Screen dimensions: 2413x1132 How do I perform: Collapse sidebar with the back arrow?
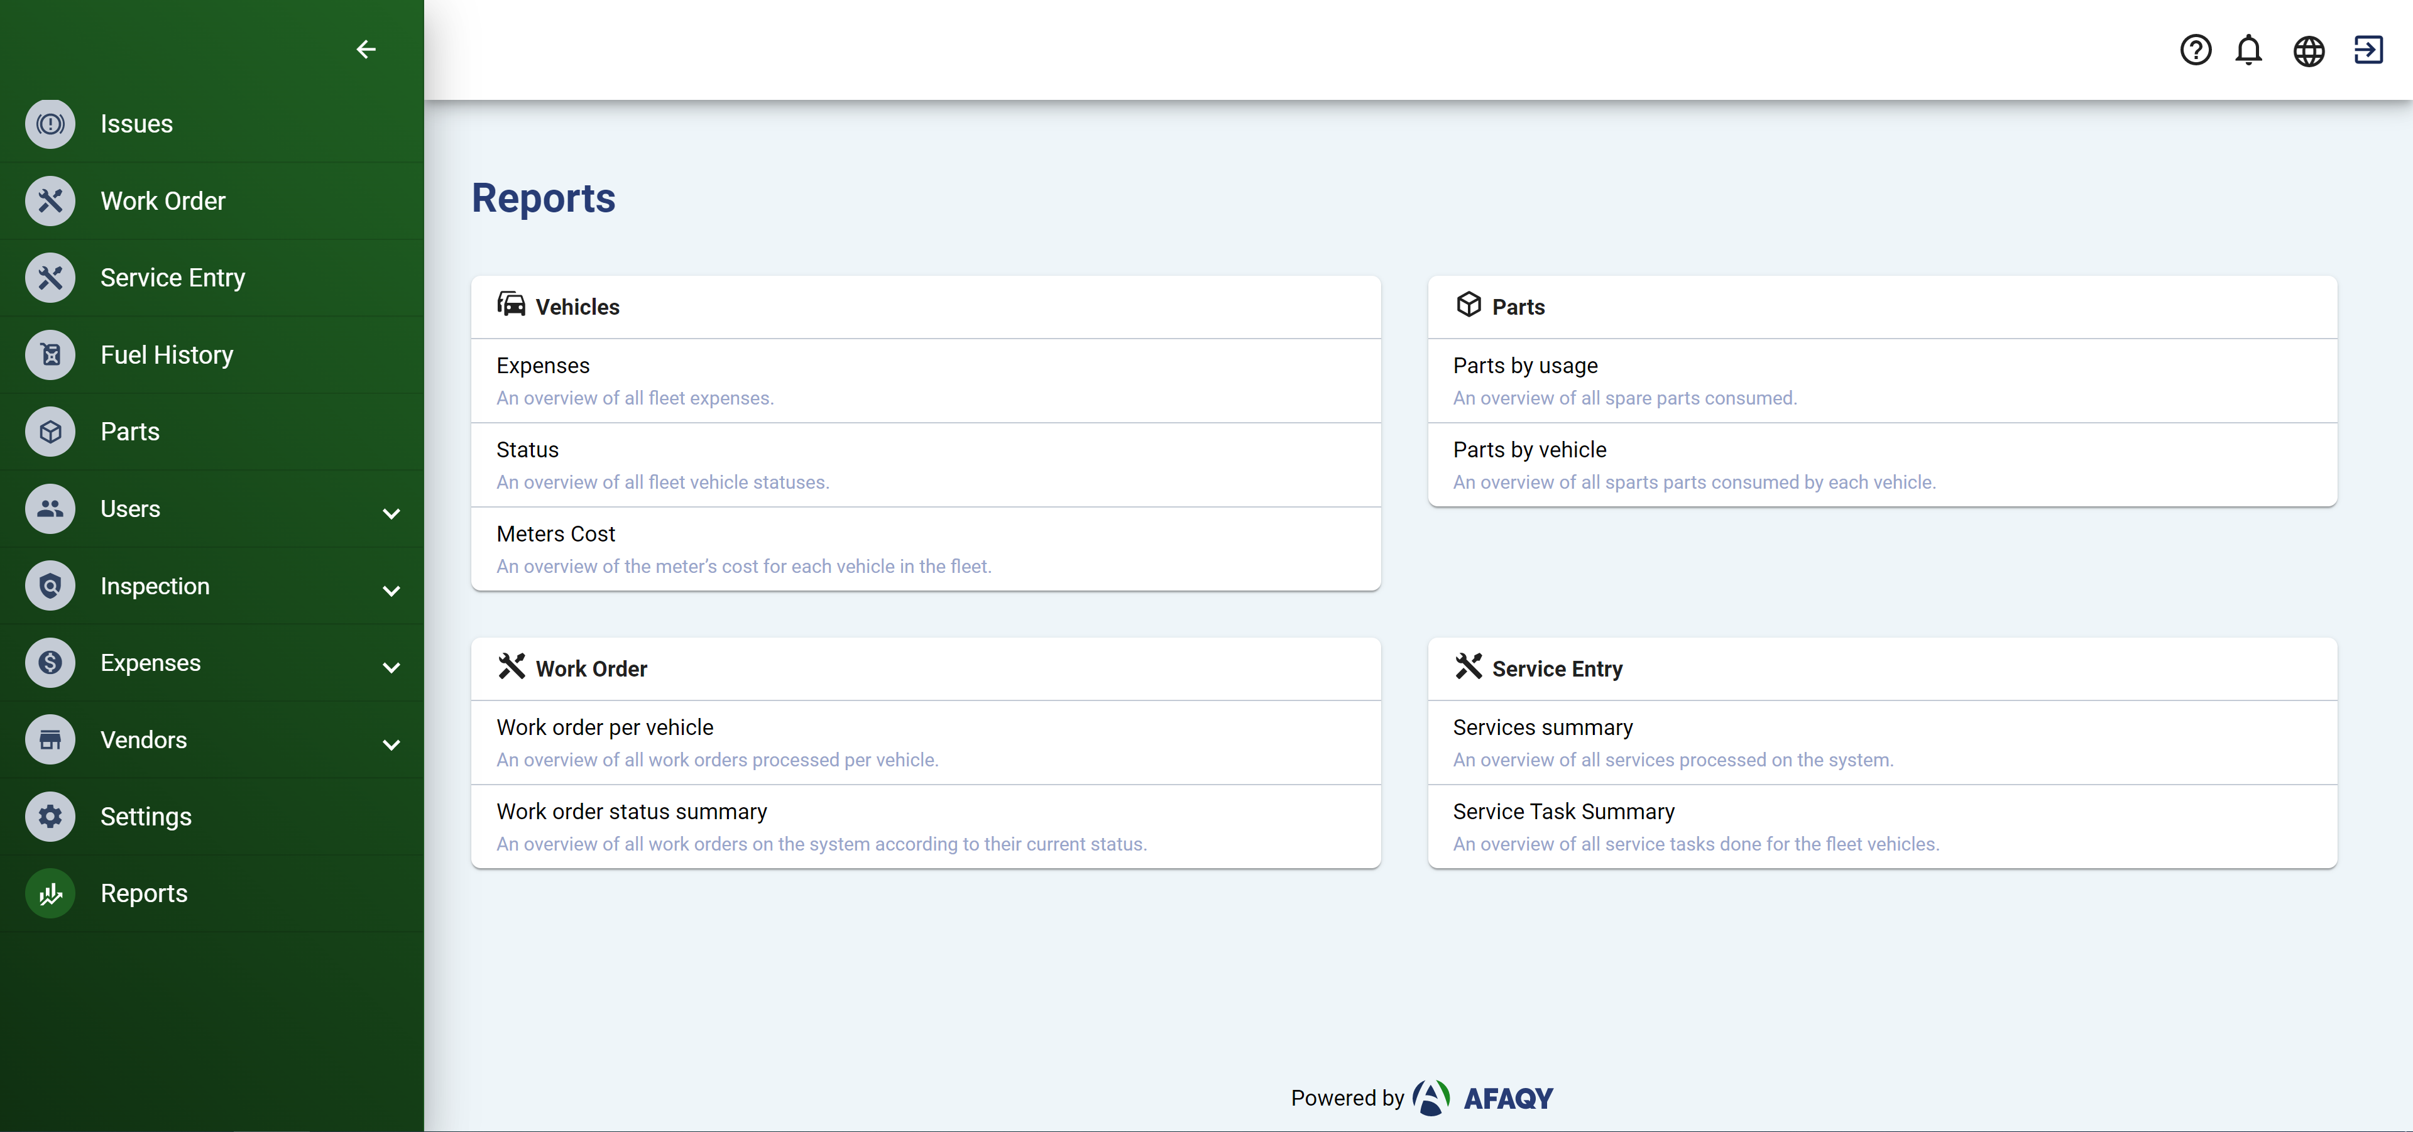pyautogui.click(x=366, y=49)
